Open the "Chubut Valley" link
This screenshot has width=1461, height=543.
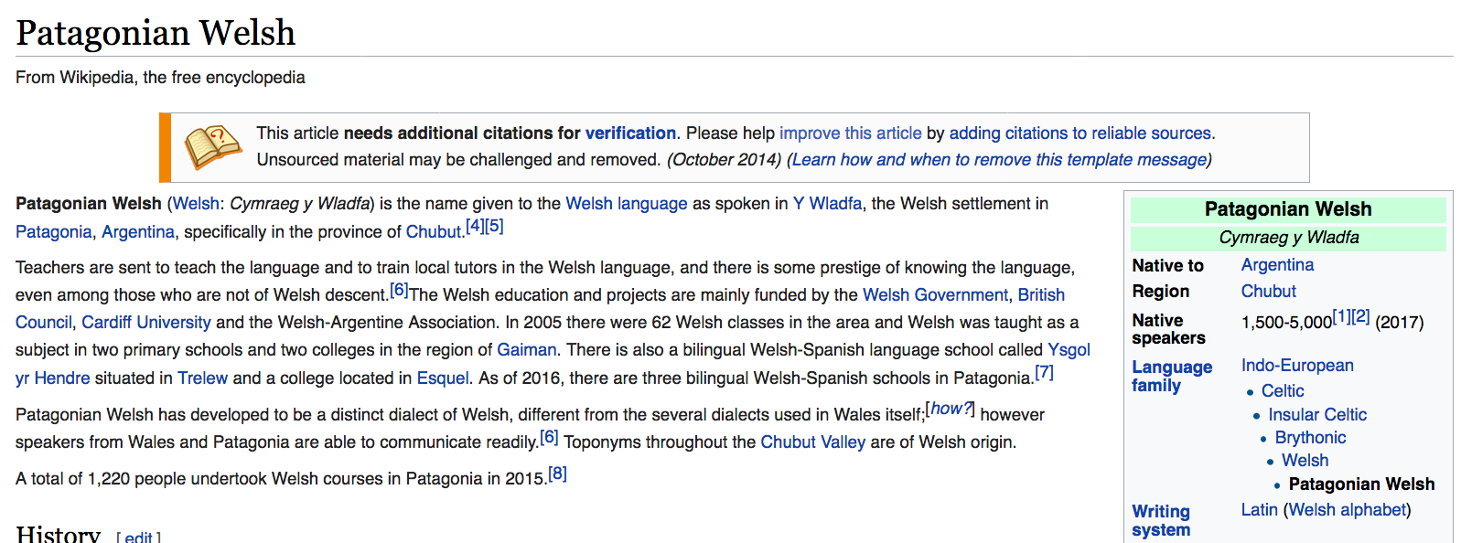[812, 442]
